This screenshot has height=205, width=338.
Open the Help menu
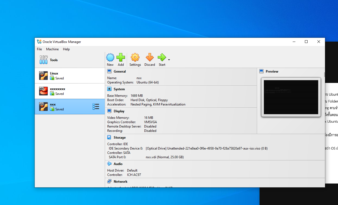66,49
